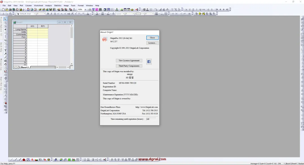Click the Facebook icon in About dialog
The image size is (304, 165).
pos(149,62)
